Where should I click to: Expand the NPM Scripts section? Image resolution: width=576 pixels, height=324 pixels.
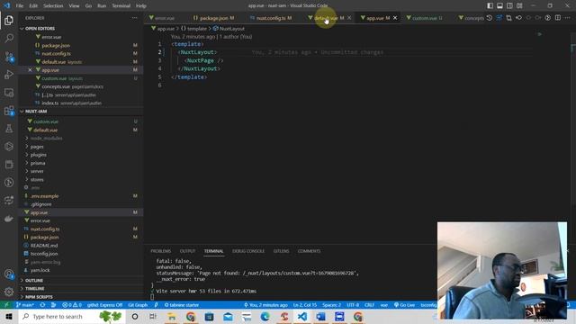pyautogui.click(x=39, y=297)
